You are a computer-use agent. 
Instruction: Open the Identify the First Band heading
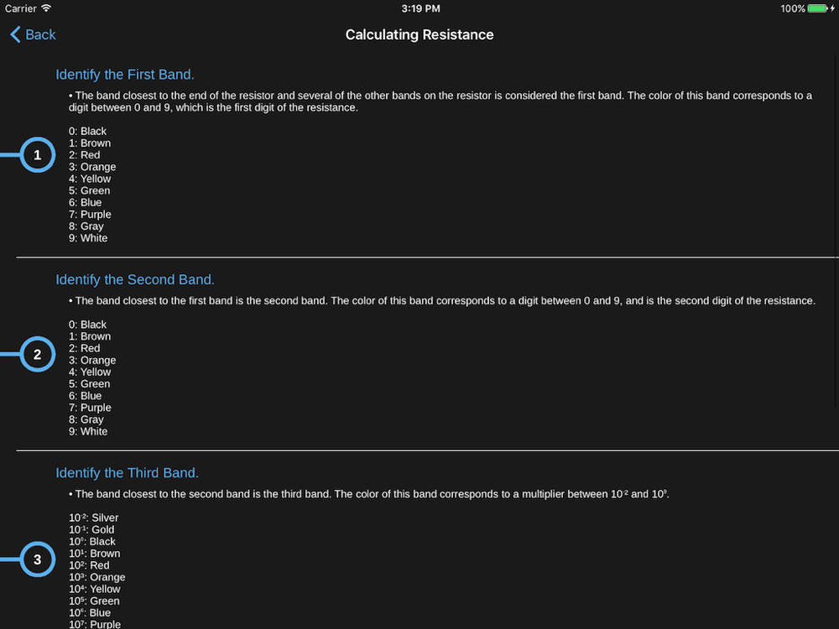point(125,75)
